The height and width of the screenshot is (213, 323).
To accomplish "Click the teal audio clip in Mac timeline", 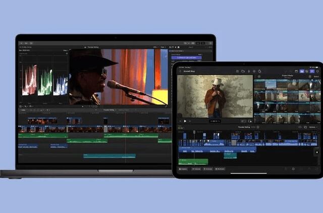I will pyautogui.click(x=109, y=156).
